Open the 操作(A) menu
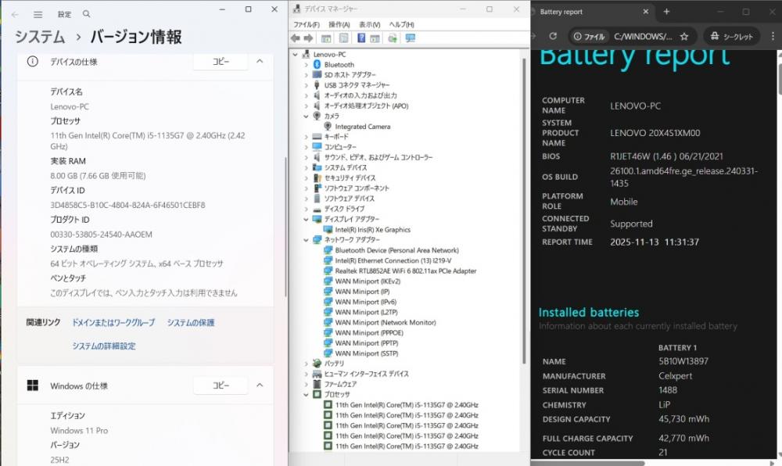Viewport: 782px width, 466px height. coord(339,24)
